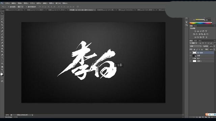
Task: Select the Eyedropper tool
Action: point(2,28)
